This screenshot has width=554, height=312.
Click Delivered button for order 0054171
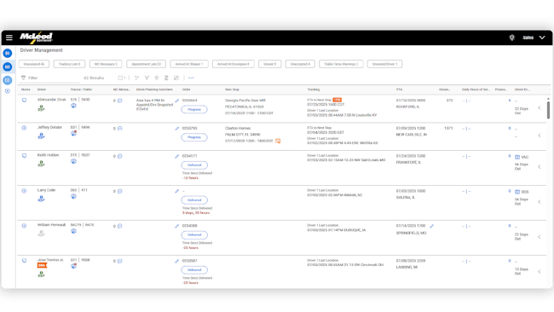(x=194, y=165)
